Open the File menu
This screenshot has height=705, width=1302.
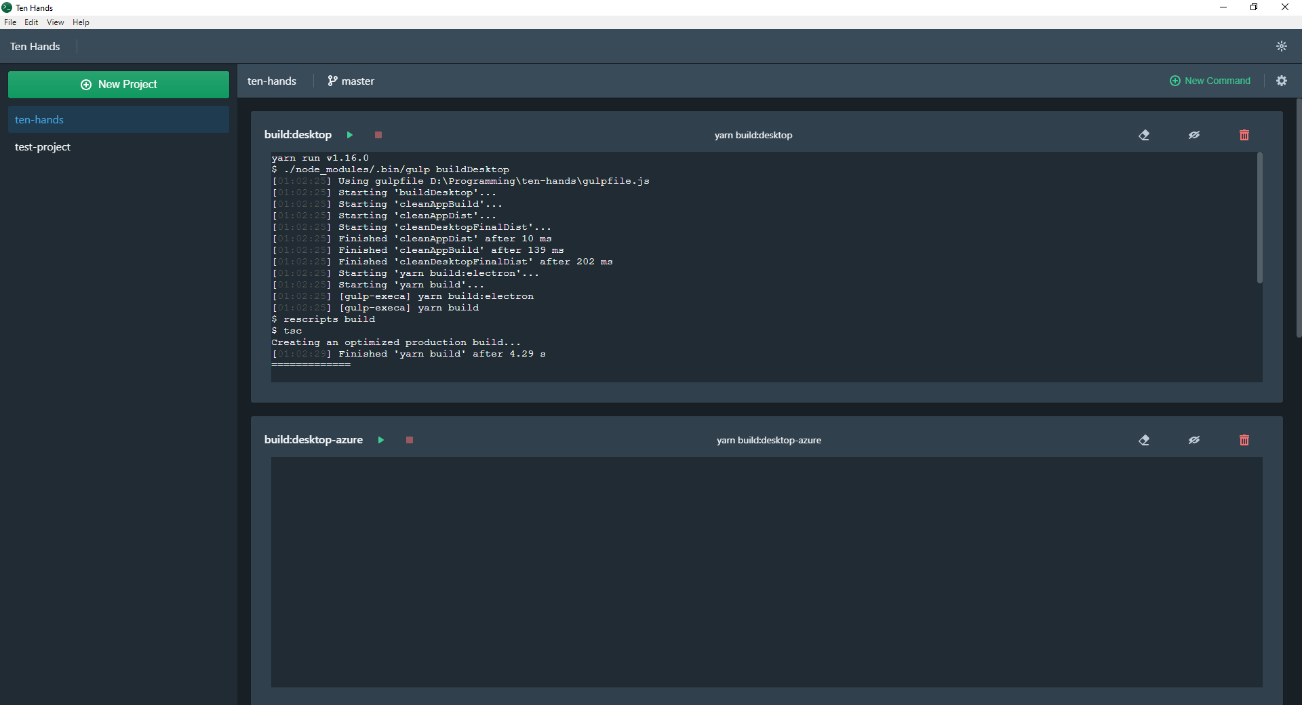pos(10,22)
